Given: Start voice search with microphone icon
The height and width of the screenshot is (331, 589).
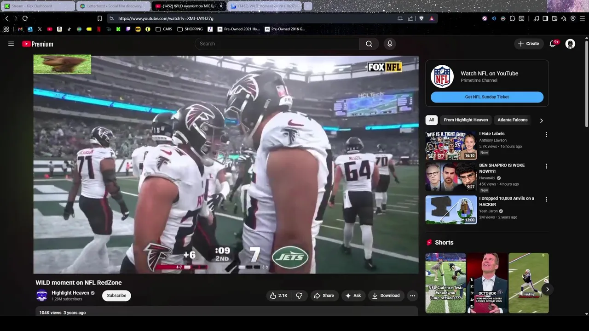Looking at the screenshot, I should [390, 44].
